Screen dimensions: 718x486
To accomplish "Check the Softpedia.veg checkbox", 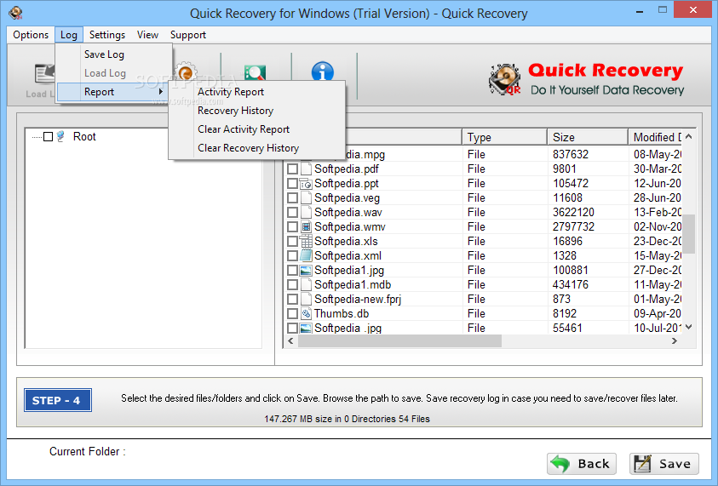I will coord(292,198).
